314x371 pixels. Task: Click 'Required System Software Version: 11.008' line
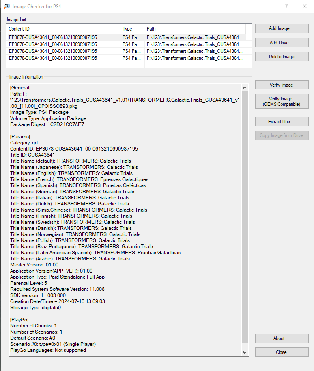coord(57,289)
